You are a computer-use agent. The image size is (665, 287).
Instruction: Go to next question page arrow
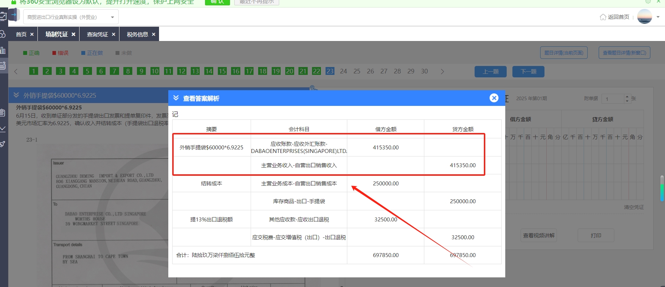pos(443,71)
